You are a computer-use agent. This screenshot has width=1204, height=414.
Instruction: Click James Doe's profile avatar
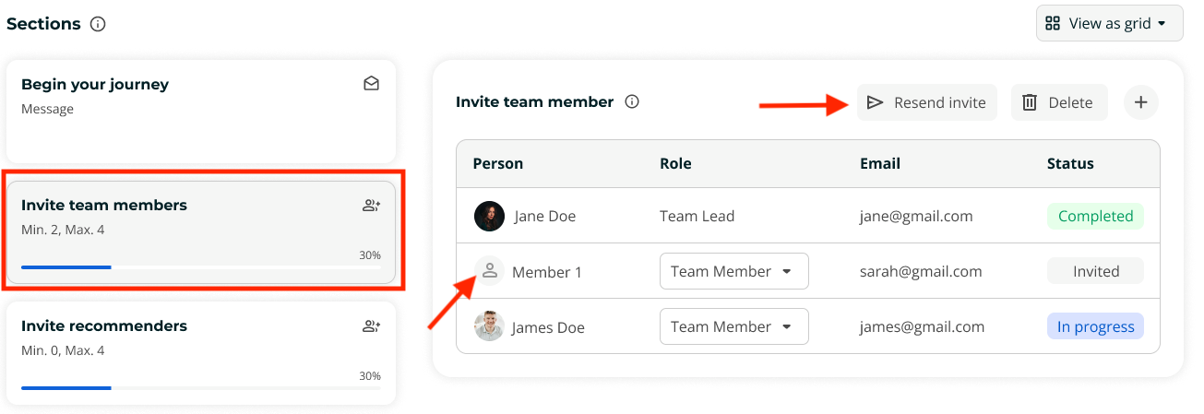click(x=489, y=326)
